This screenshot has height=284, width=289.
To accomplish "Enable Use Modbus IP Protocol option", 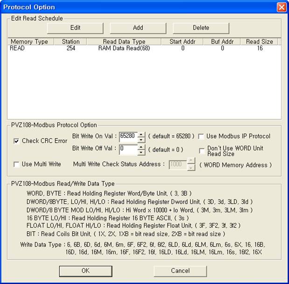I will (x=201, y=137).
